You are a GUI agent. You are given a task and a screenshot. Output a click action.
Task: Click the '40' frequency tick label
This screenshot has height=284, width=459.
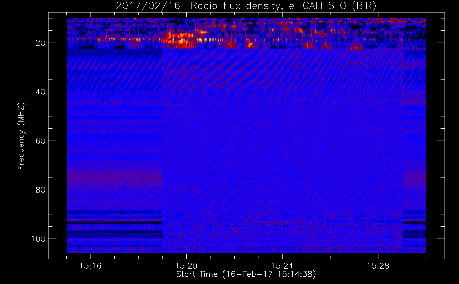pyautogui.click(x=41, y=92)
